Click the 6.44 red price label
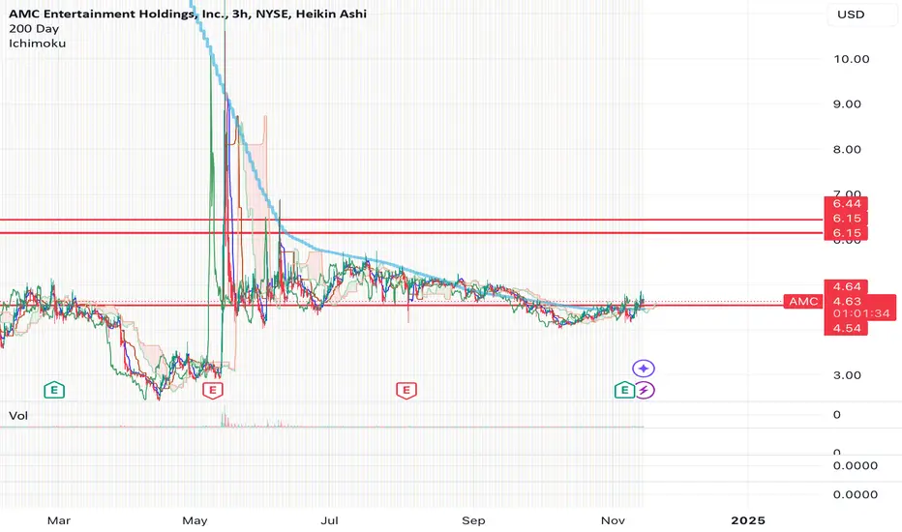This screenshot has width=902, height=532. point(846,203)
